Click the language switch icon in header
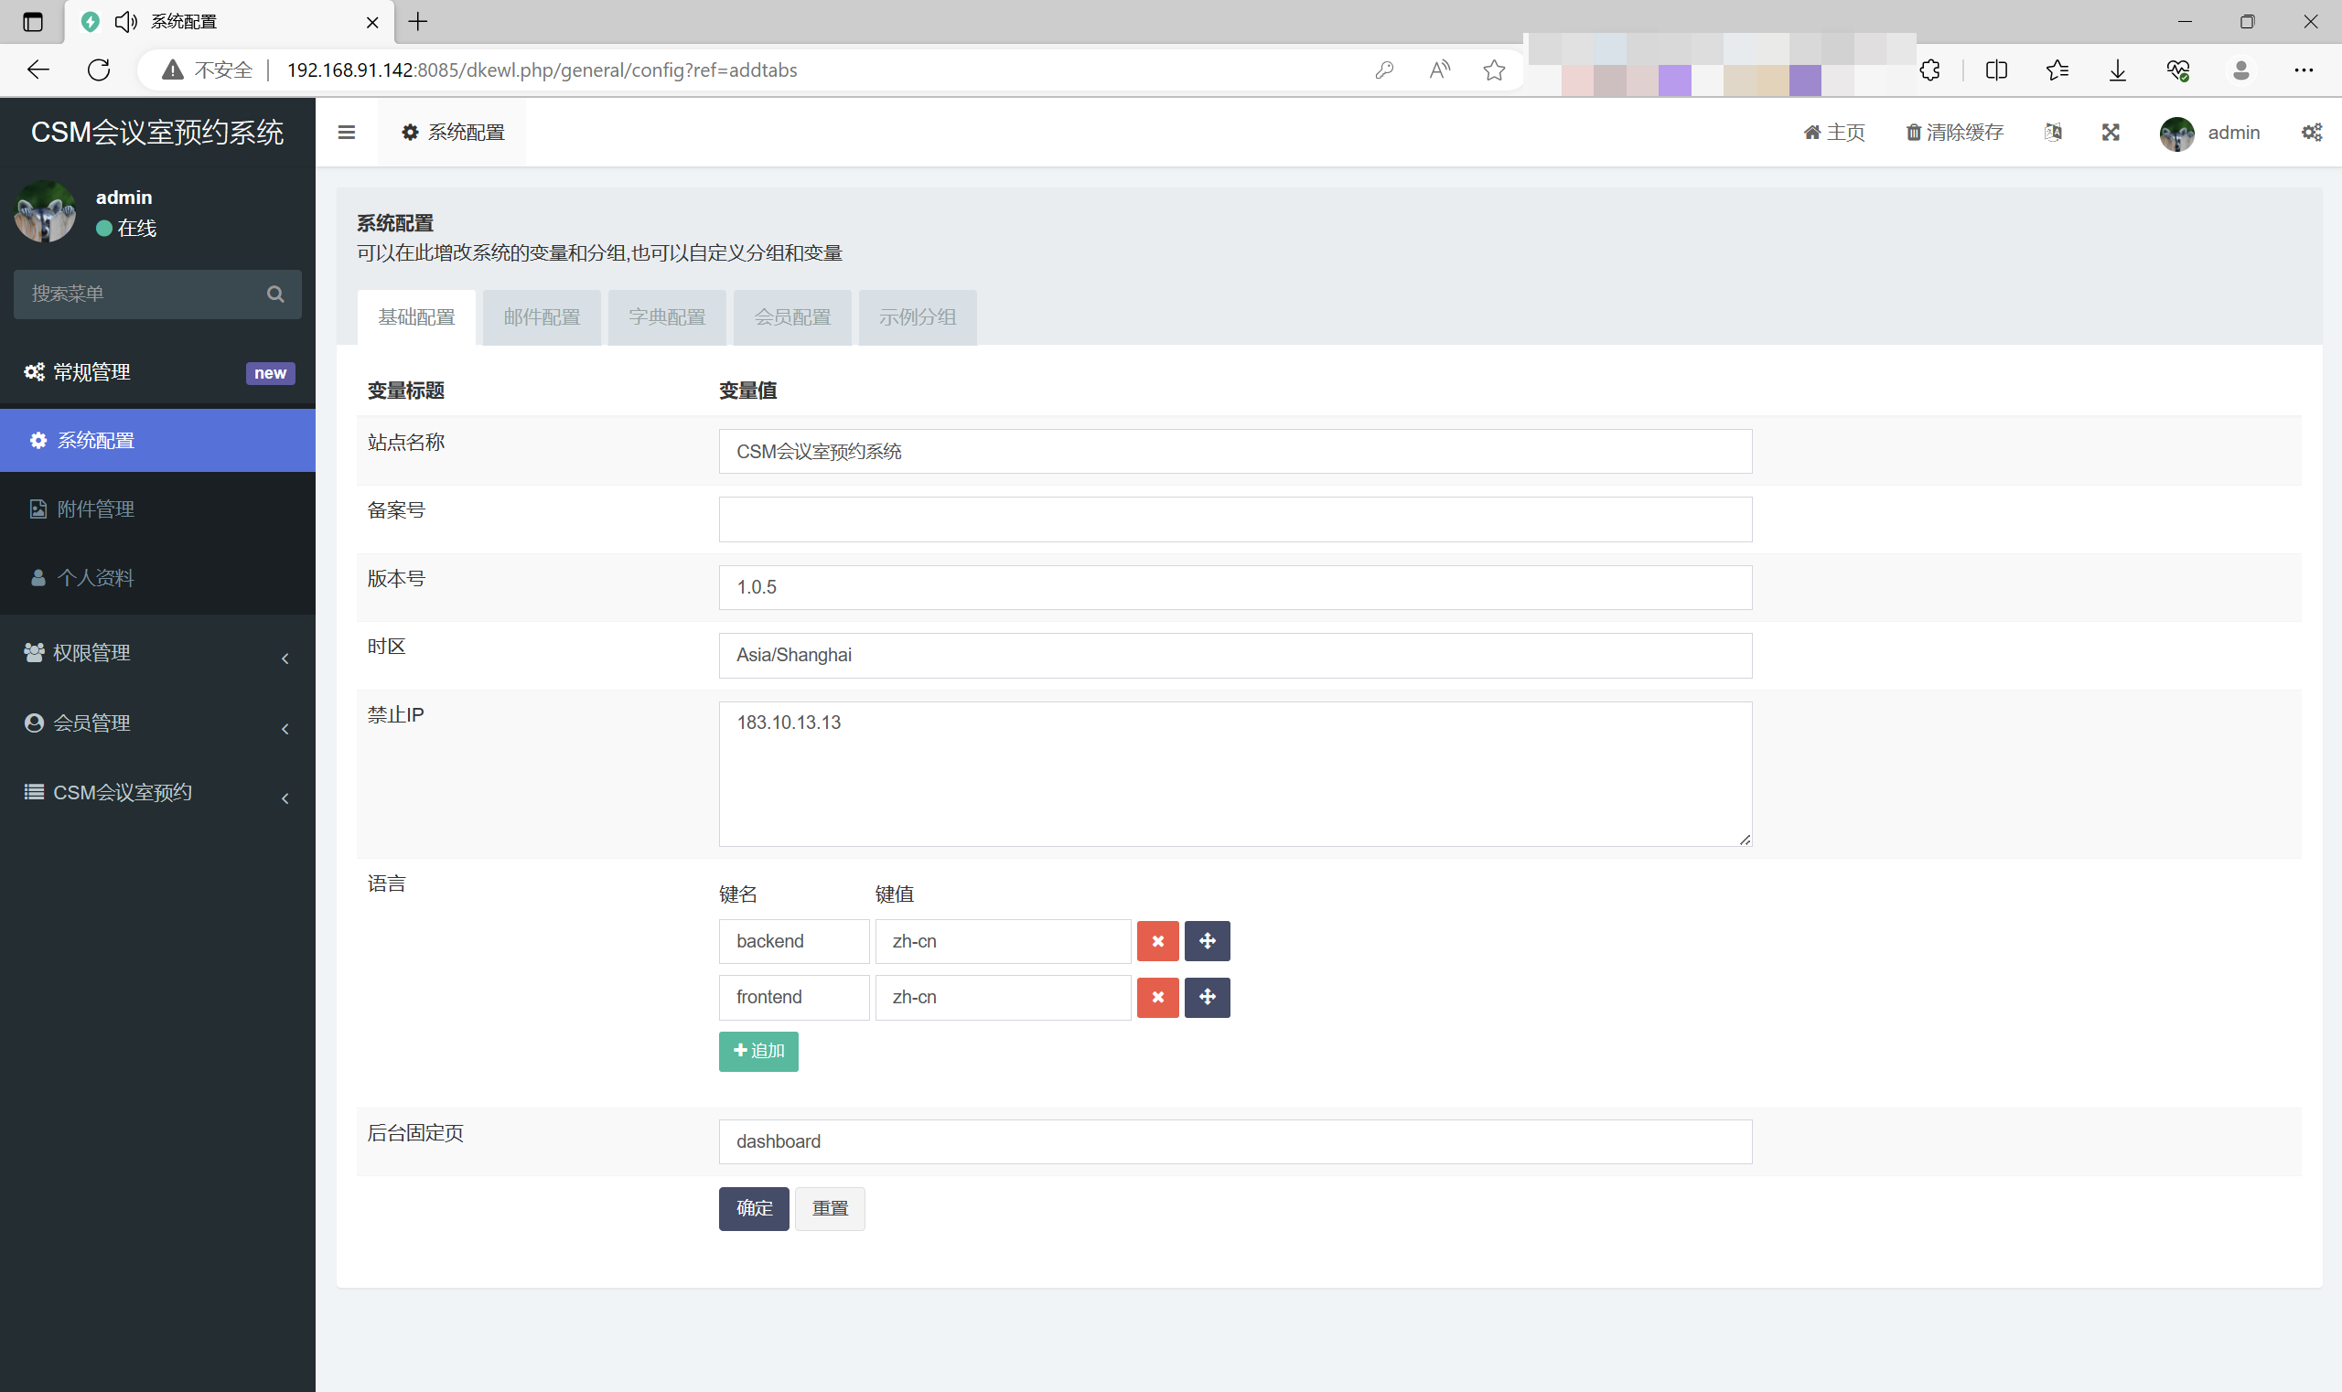This screenshot has width=2342, height=1392. (2053, 133)
